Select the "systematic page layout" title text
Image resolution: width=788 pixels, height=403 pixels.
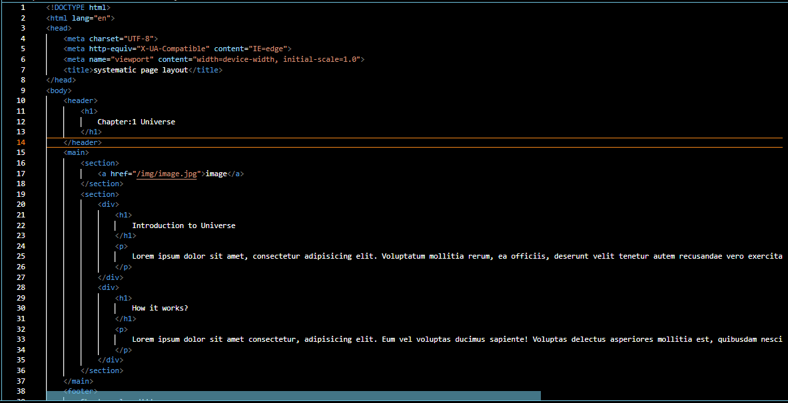141,70
